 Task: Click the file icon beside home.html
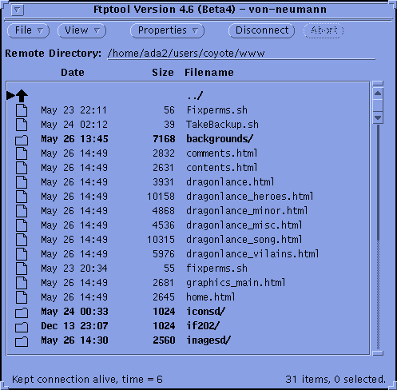pos(22,297)
